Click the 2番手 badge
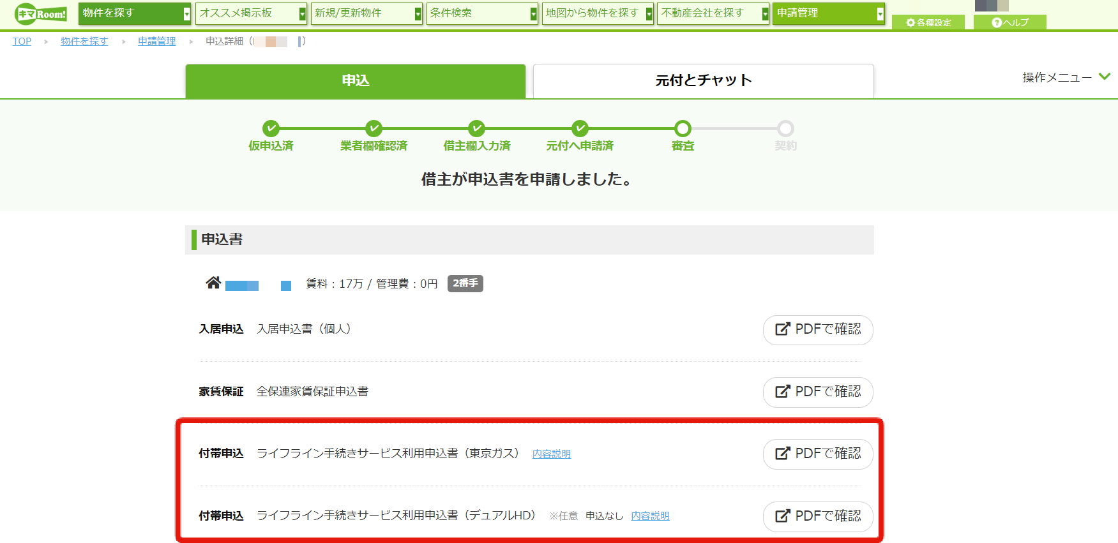The height and width of the screenshot is (543, 1118). click(465, 283)
